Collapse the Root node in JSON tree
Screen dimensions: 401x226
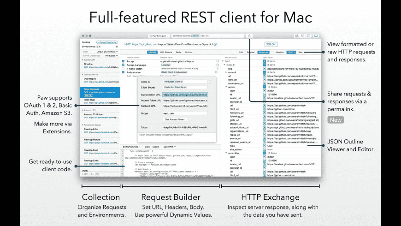[223, 61]
